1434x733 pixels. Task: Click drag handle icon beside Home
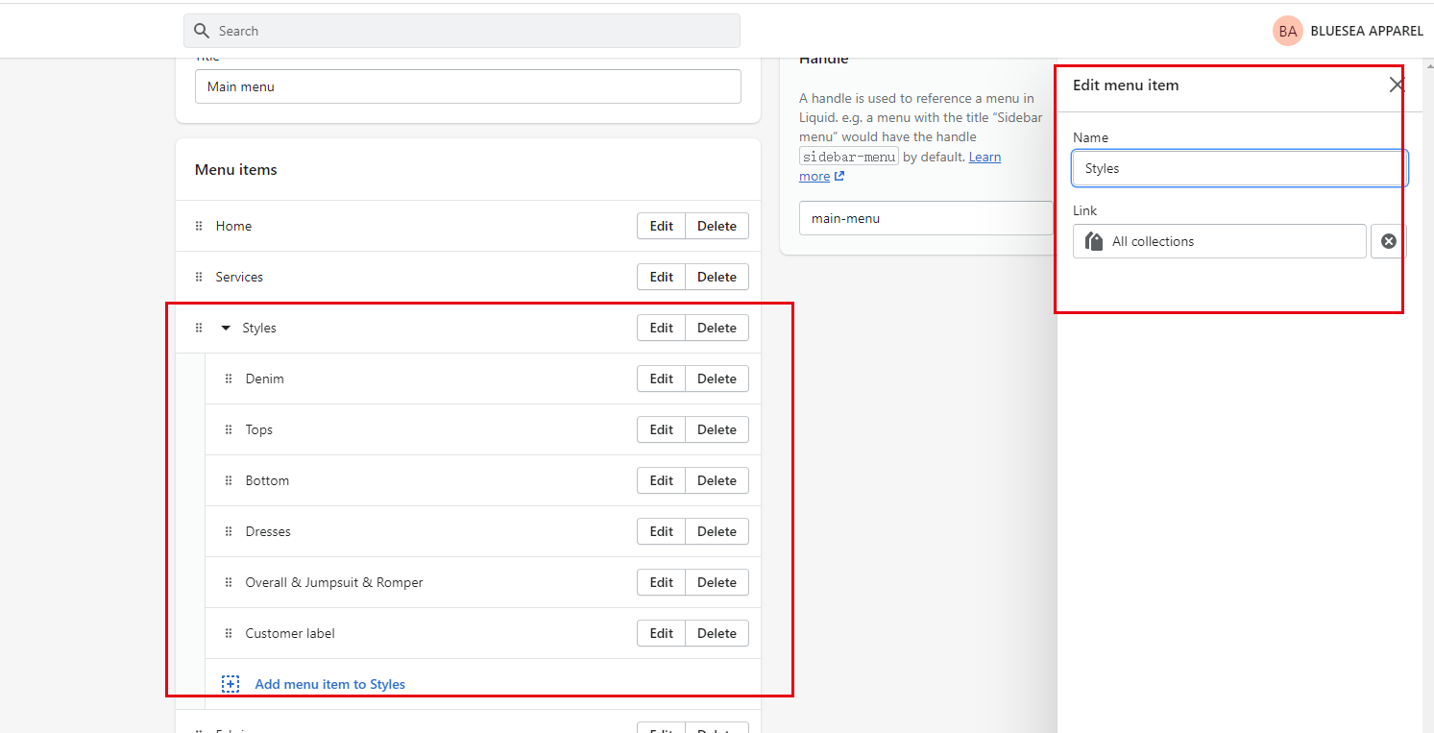pyautogui.click(x=199, y=226)
